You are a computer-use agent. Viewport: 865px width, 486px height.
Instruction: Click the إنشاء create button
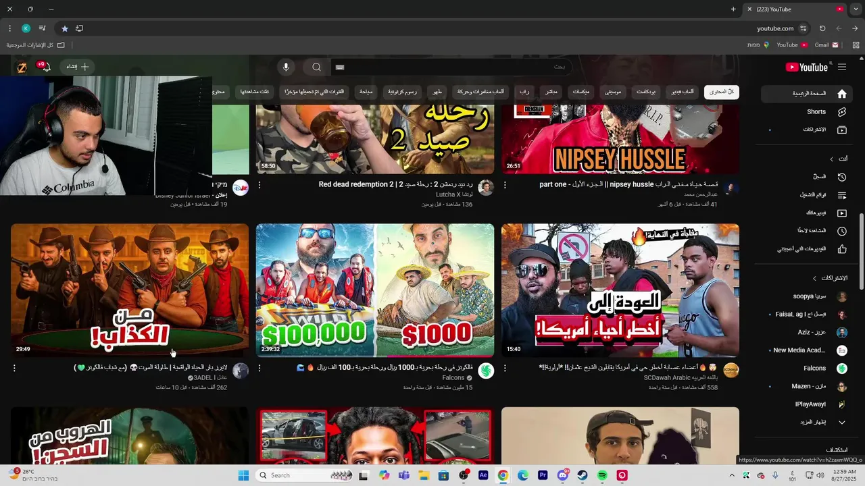tap(78, 67)
